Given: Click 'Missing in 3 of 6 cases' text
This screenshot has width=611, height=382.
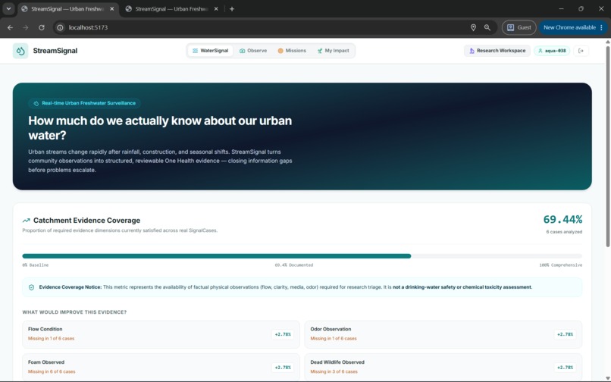Looking at the screenshot, I should tap(334, 372).
